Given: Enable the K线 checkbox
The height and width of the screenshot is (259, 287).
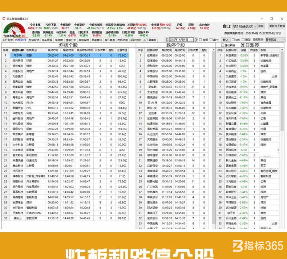Looking at the screenshot, I should pos(233,40).
